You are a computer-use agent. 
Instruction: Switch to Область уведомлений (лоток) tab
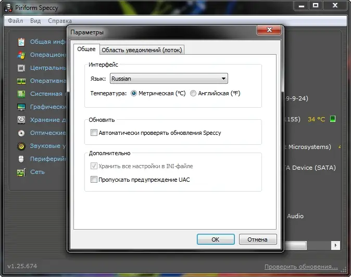coord(142,50)
